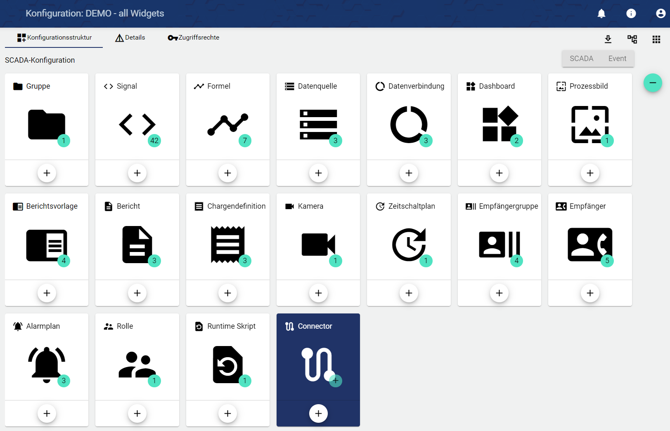Image resolution: width=670 pixels, height=431 pixels.
Task: Switch to the Details tab
Action: [130, 38]
